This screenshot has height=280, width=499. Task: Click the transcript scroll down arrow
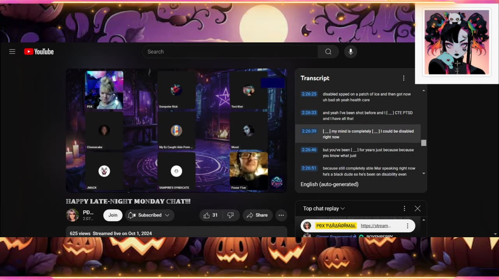pyautogui.click(x=424, y=173)
